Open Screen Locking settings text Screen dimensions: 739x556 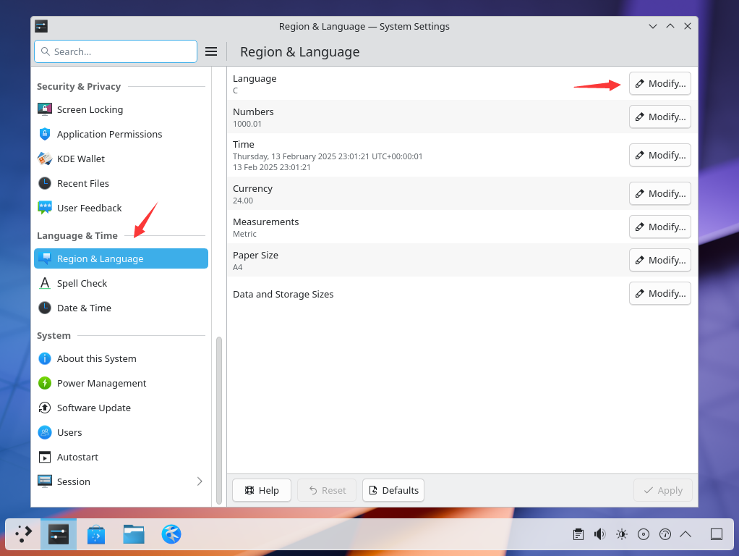(x=90, y=109)
